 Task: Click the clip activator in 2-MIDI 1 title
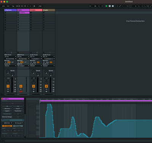tap(2, 99)
